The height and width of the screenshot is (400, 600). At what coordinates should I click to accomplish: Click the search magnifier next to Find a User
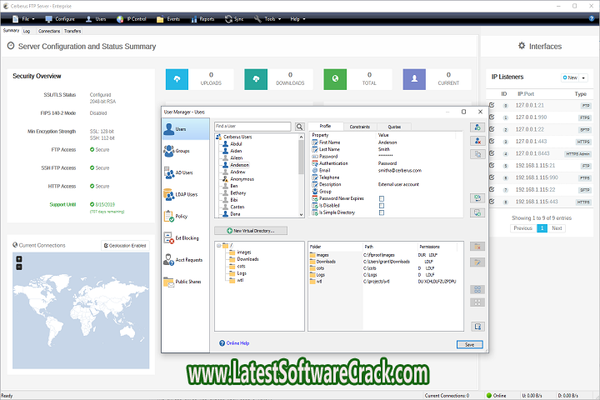(299, 127)
